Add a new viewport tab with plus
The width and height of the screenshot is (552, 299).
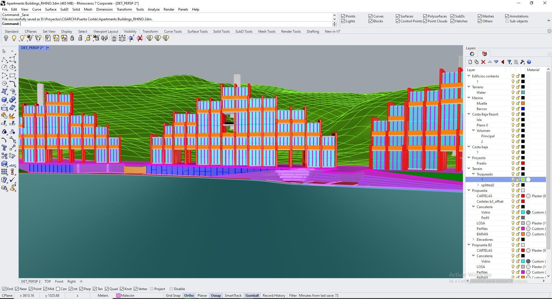tap(81, 282)
